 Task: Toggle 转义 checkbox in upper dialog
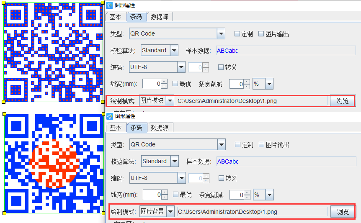221,67
